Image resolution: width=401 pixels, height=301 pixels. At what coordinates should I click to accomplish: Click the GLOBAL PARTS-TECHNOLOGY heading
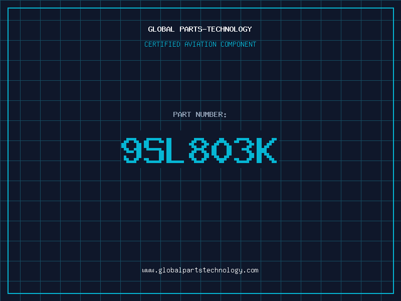(200, 29)
